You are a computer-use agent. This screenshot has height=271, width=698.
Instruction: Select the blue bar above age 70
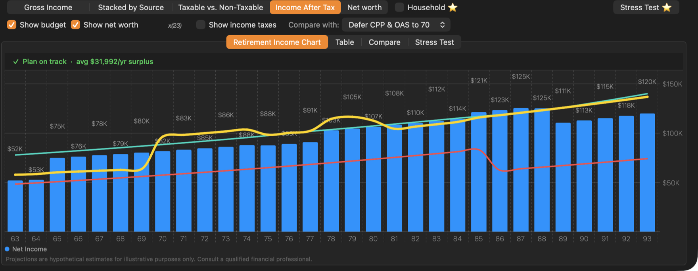pyautogui.click(x=163, y=191)
